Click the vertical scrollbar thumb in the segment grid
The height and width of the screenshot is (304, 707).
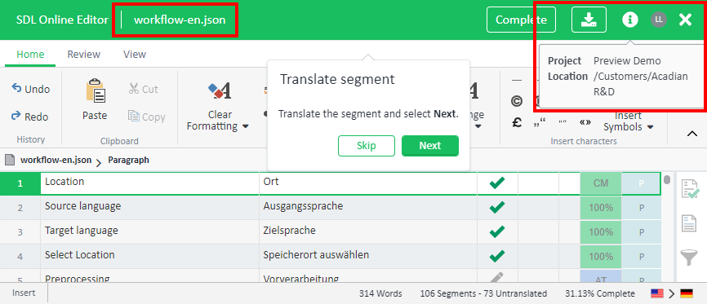click(x=667, y=180)
